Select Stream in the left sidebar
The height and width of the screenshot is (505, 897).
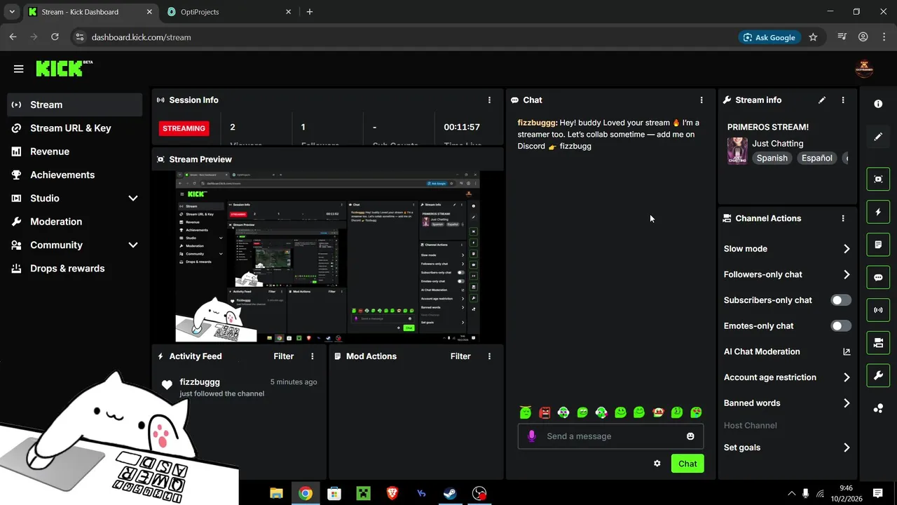pos(75,105)
